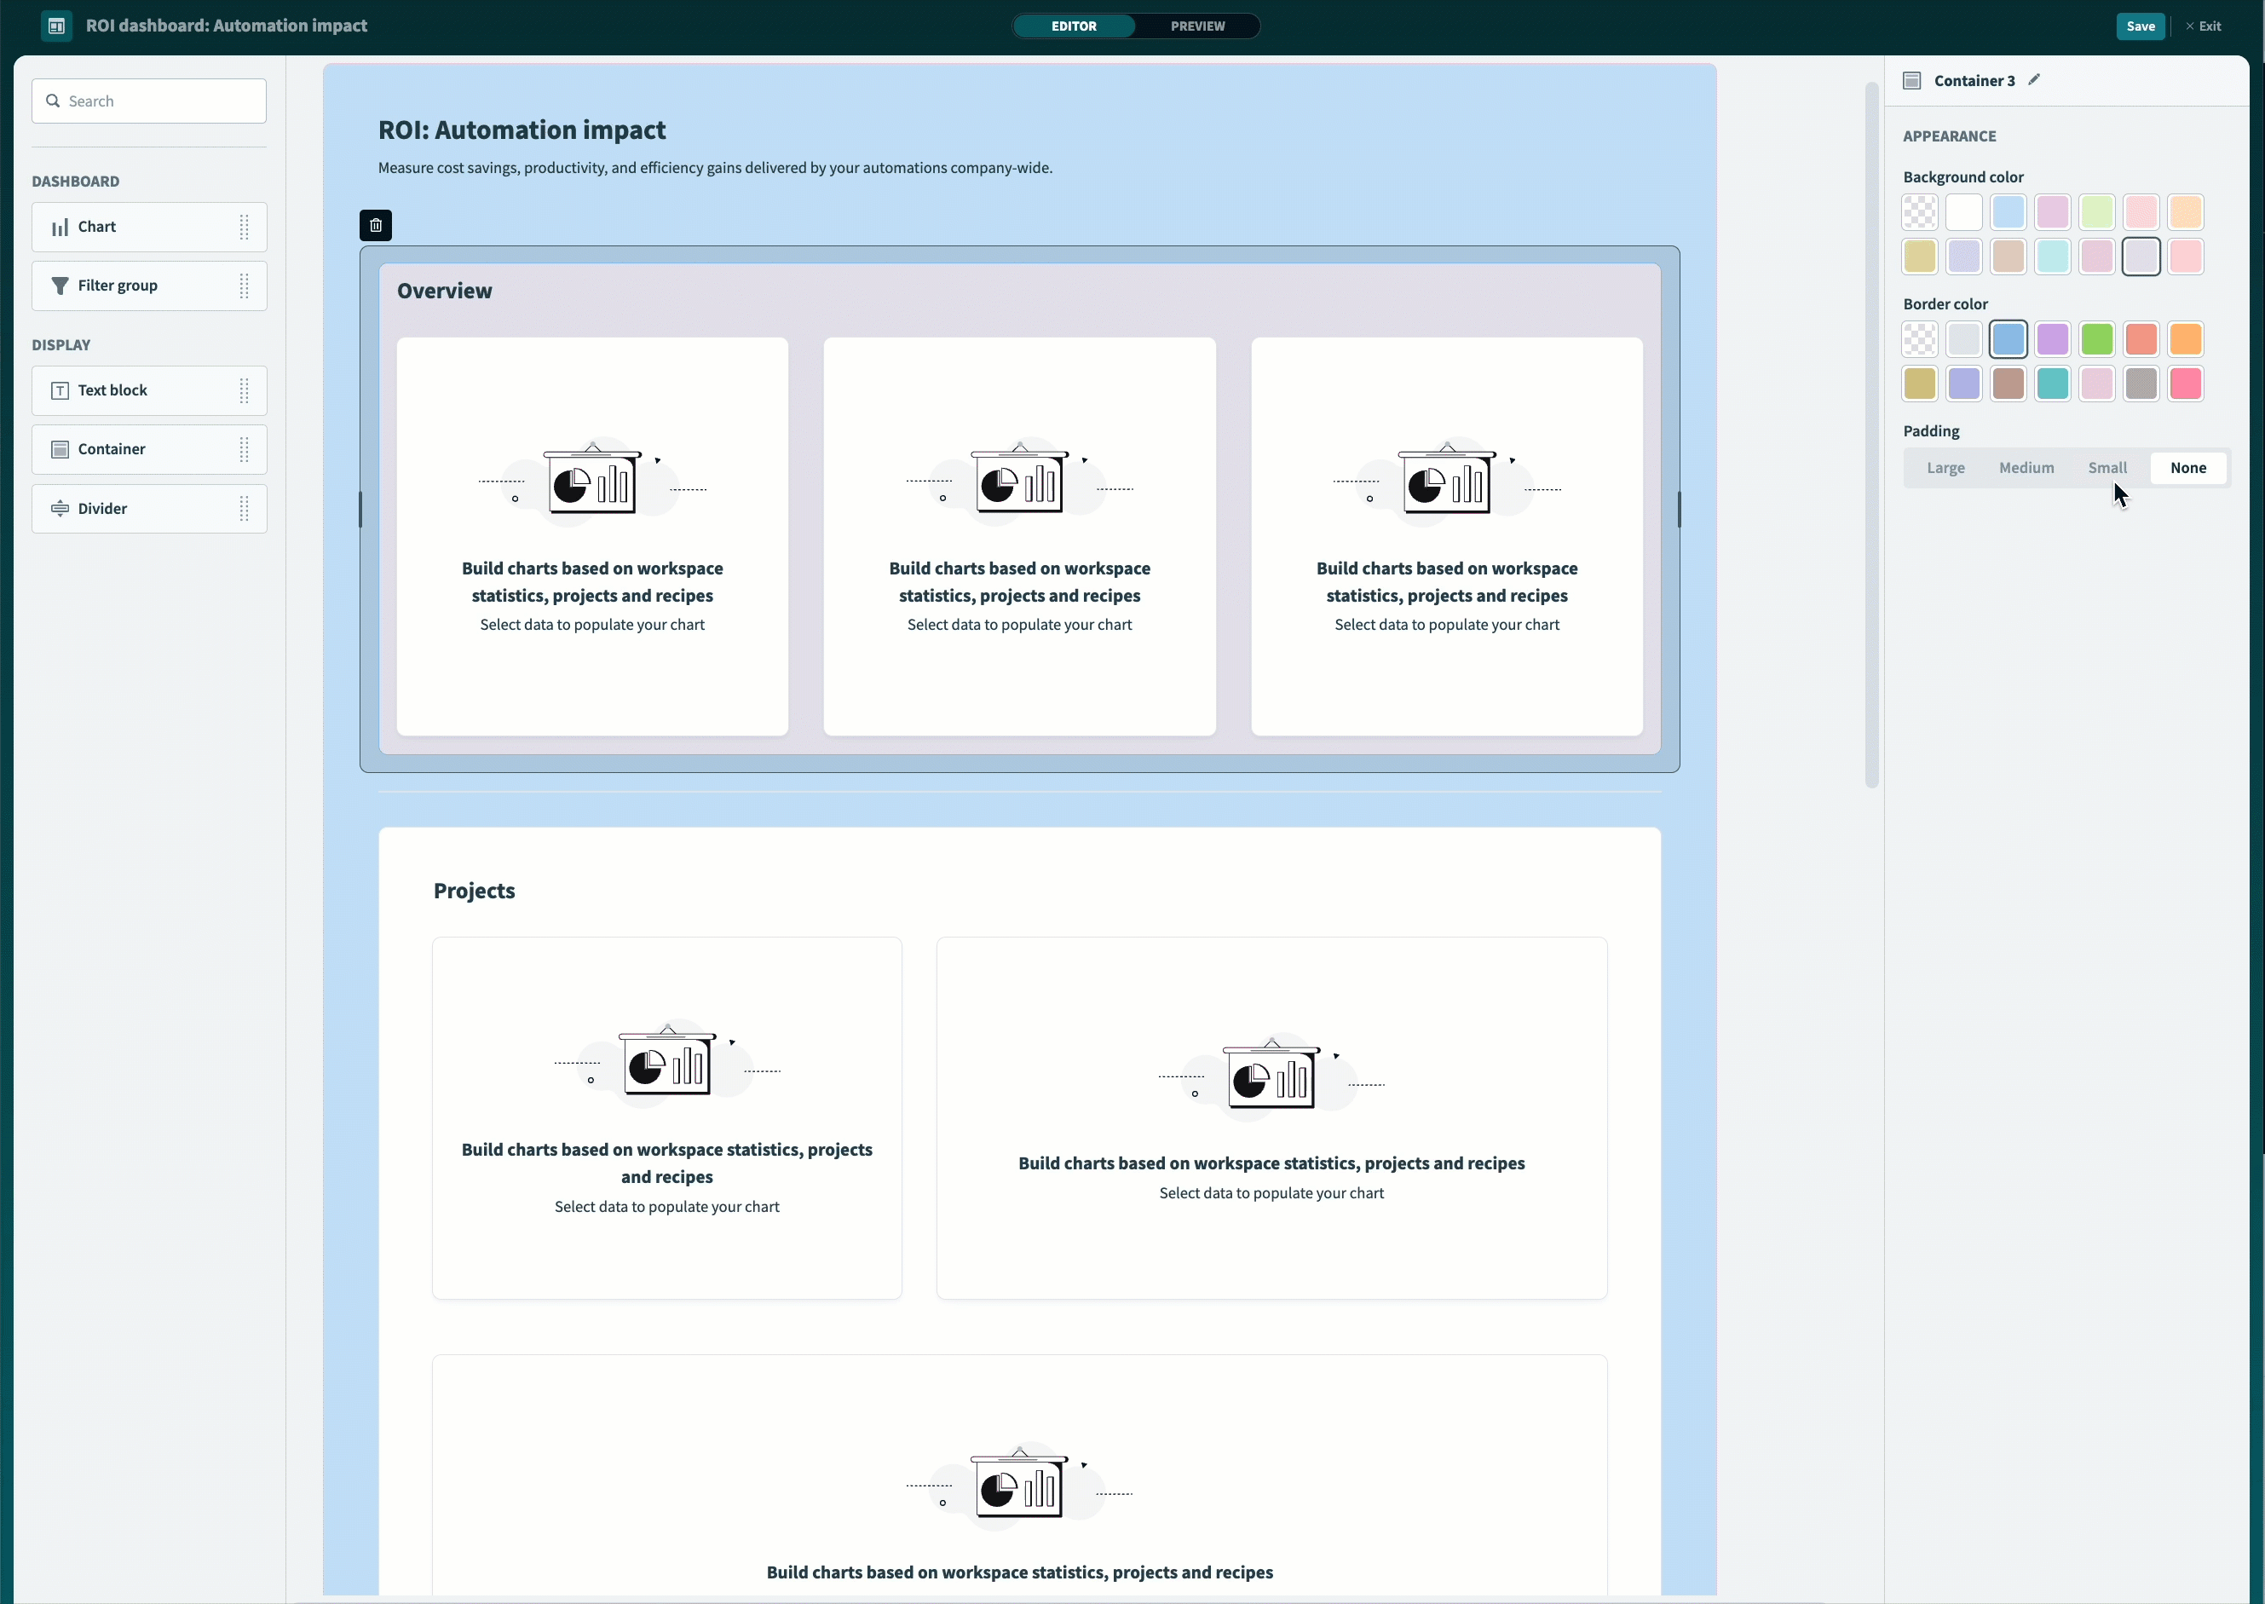Switch to PREVIEW mode

coord(1196,26)
